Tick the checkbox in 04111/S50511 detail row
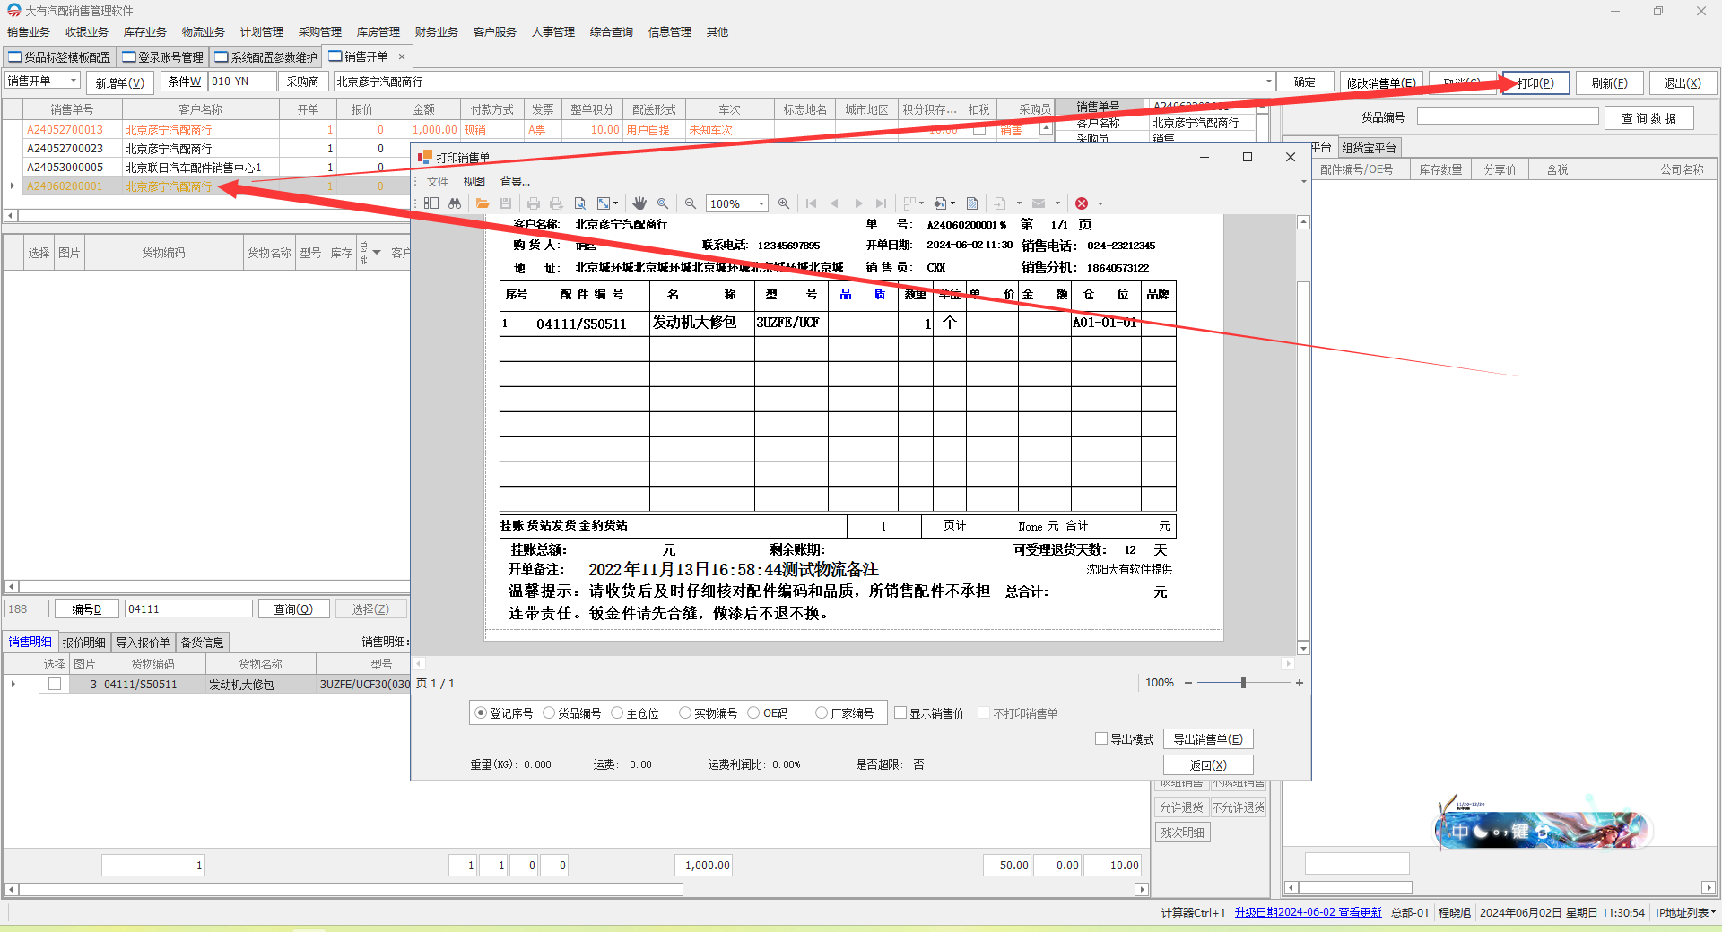1722x932 pixels. click(55, 684)
